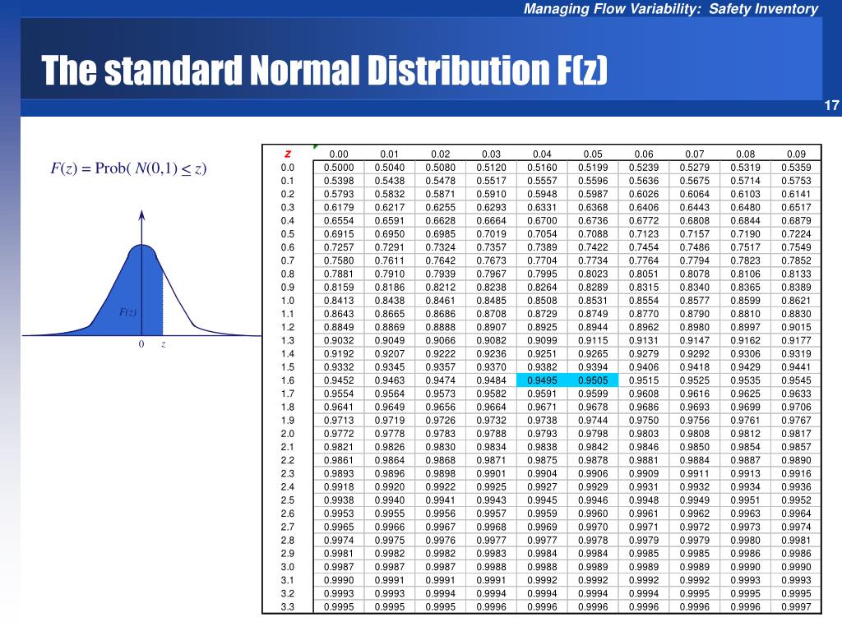The width and height of the screenshot is (842, 631).
Task: Select the cell with value 0.8770
Action: (x=643, y=314)
